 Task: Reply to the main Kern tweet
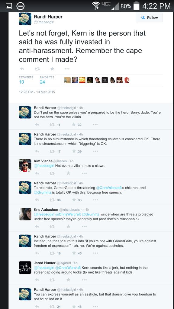coord(22,69)
